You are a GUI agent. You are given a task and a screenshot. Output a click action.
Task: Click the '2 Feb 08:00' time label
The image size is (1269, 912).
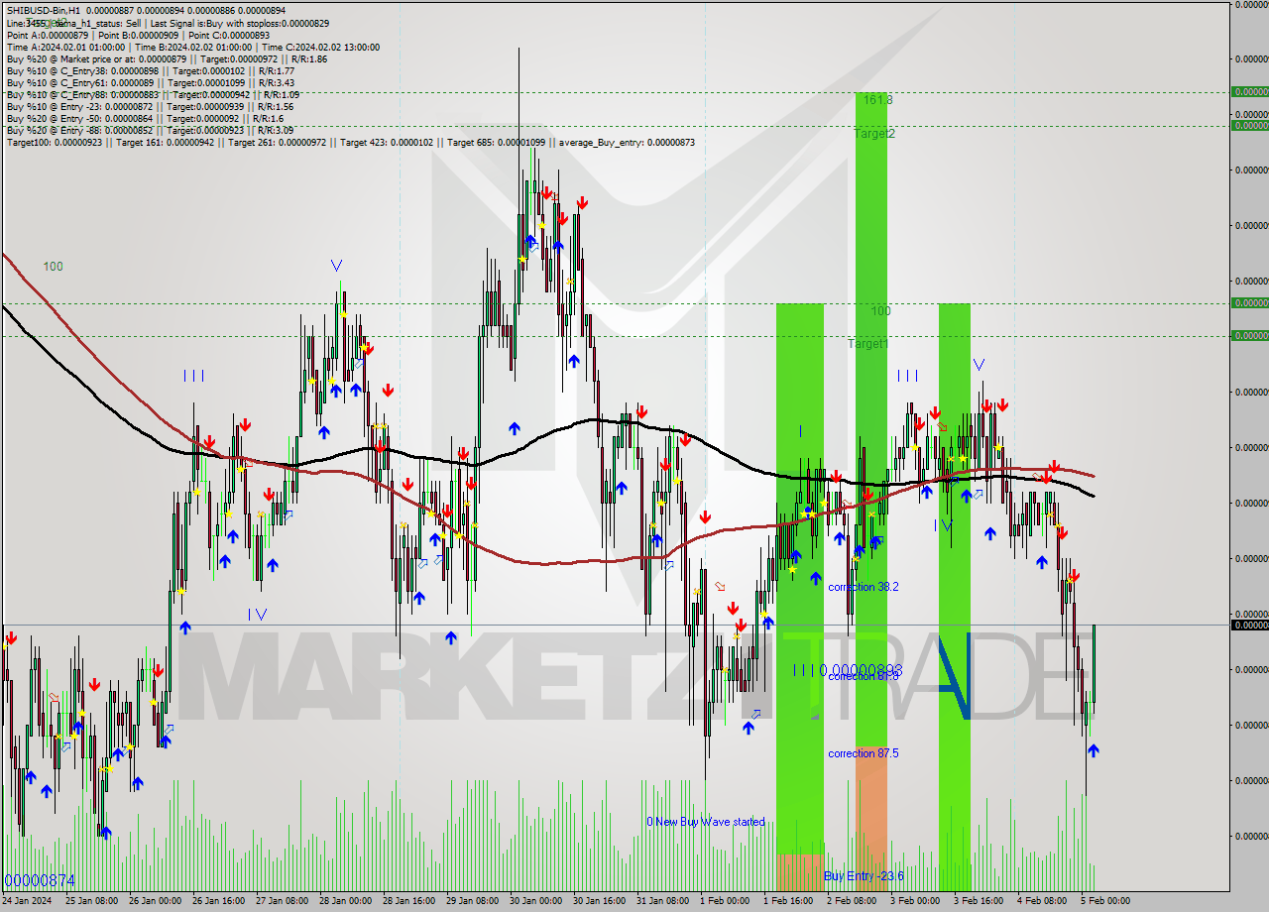(852, 901)
